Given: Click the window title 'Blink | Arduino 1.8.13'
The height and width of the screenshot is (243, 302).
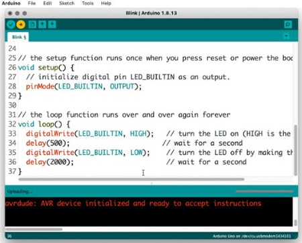Looking at the screenshot, I should [x=151, y=13].
